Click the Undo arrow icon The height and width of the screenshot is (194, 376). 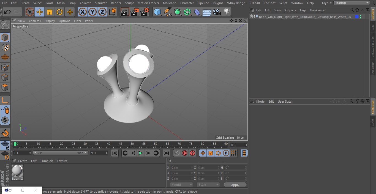[x=7, y=12]
